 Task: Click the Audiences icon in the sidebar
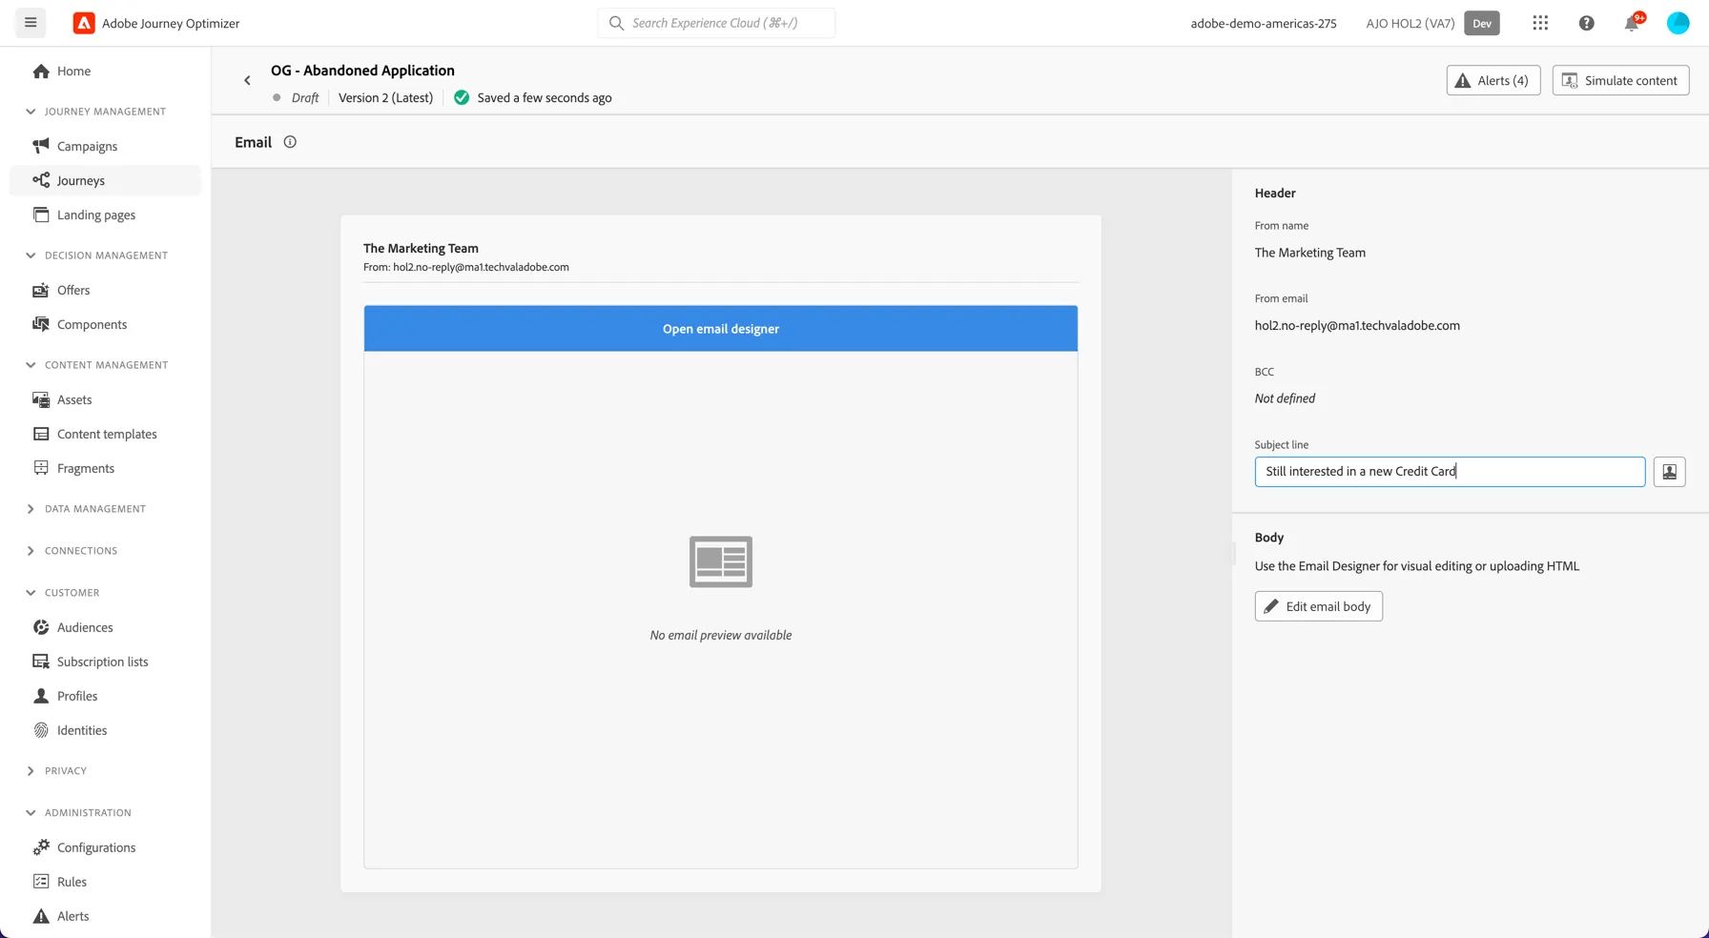coord(41,627)
